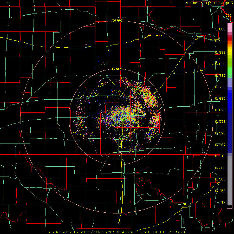
Task: Select the 0.733 legend value
Action: tap(220, 87)
